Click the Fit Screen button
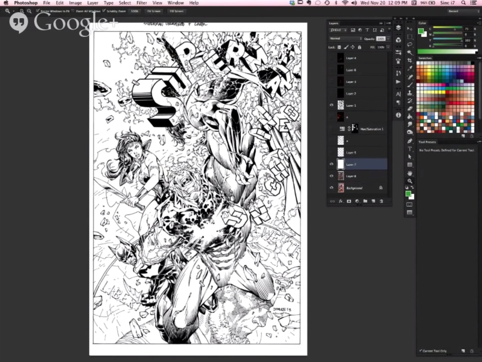 (x=154, y=11)
